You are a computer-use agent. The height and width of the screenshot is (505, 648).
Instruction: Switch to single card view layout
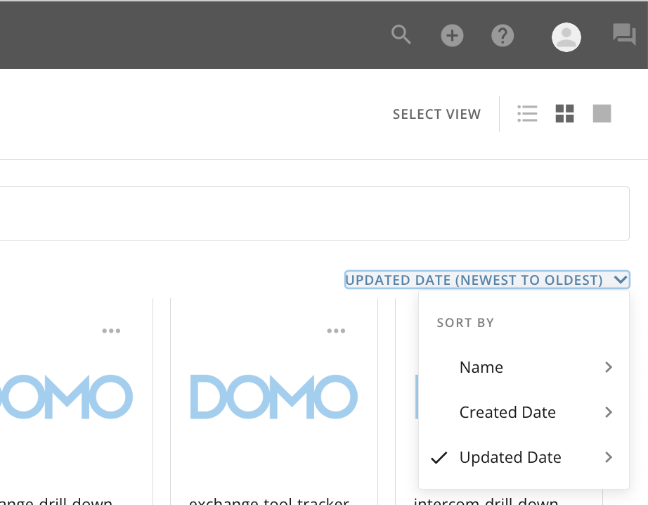(x=602, y=113)
